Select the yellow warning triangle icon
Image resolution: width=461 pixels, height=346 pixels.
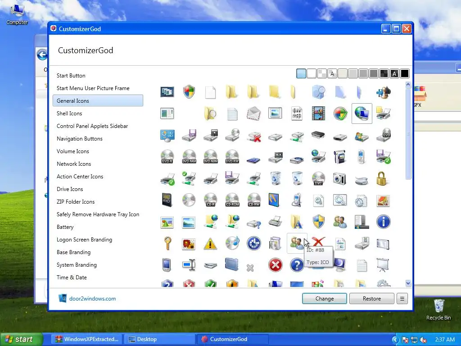(x=211, y=244)
